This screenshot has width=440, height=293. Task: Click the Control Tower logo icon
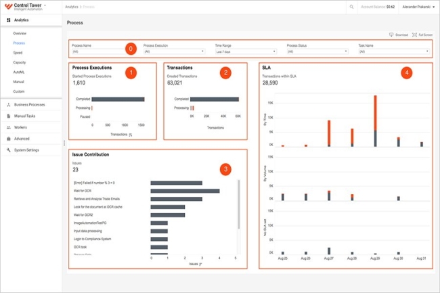pos(8,7)
